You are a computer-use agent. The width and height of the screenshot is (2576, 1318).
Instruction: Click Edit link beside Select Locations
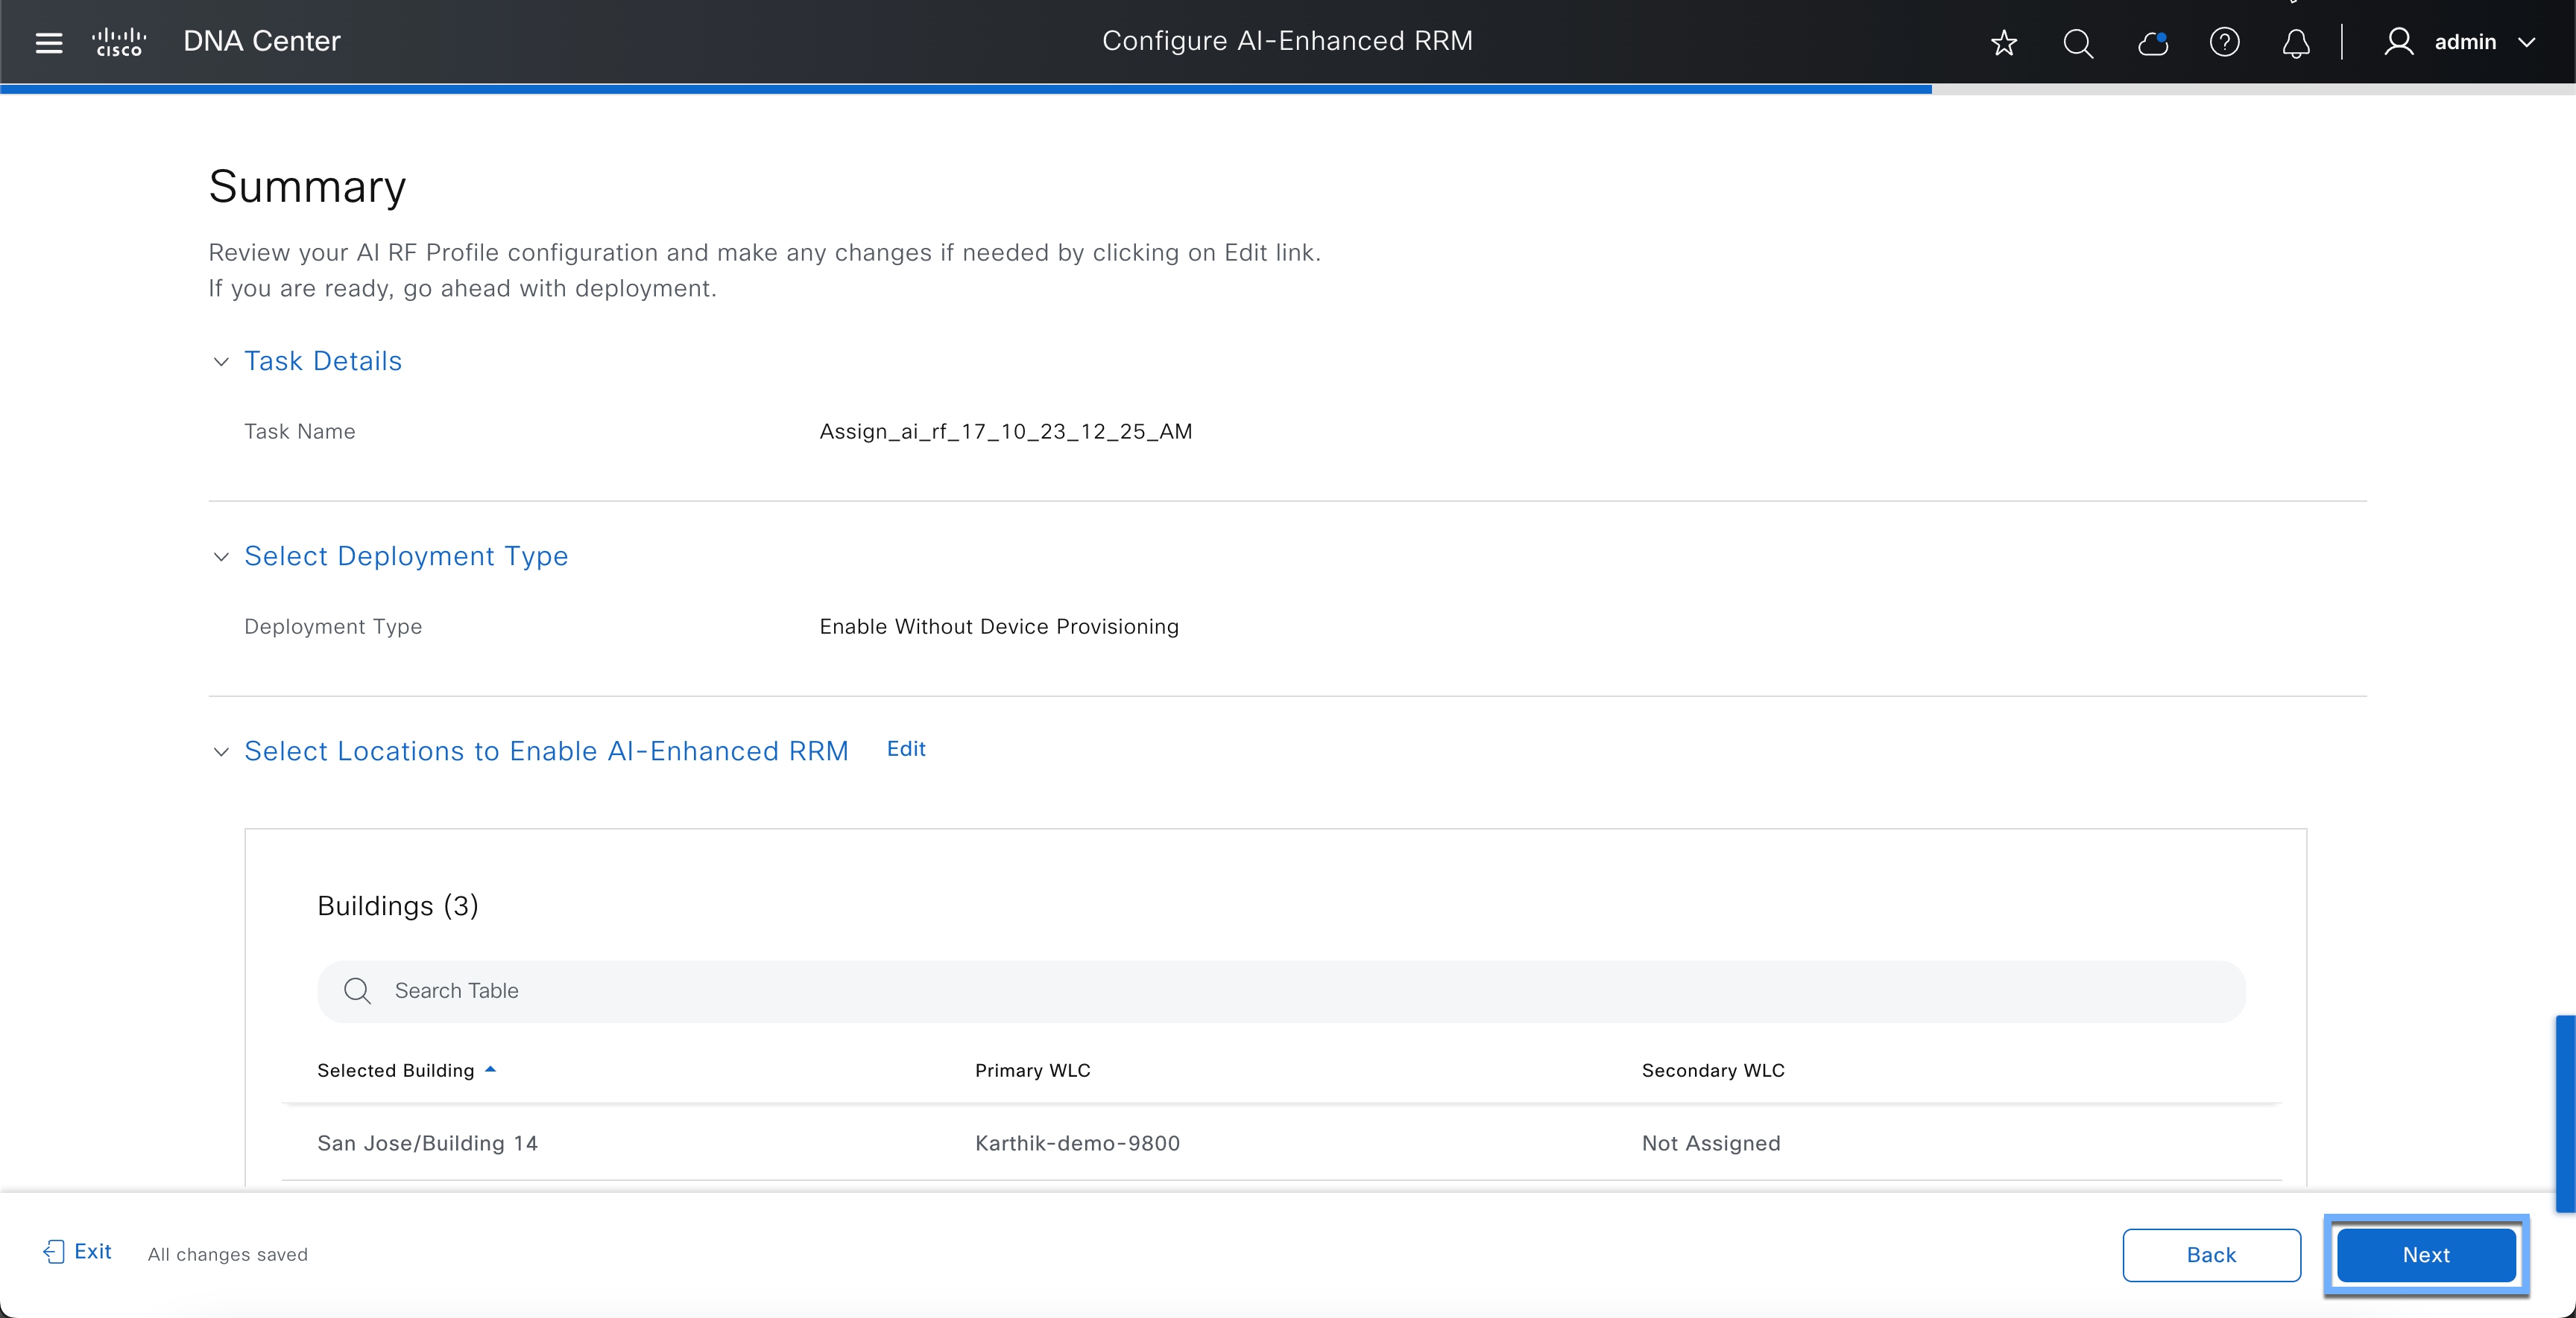[906, 749]
